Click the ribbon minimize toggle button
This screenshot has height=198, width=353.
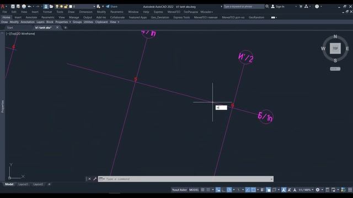click(274, 17)
